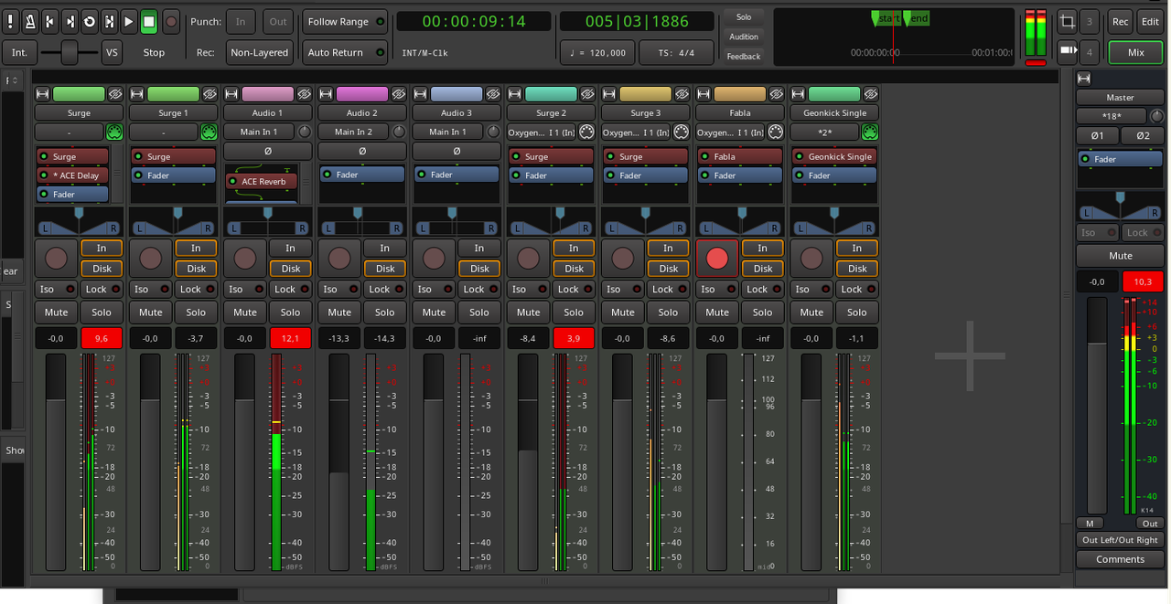Open the Master Comments button
The height and width of the screenshot is (604, 1171).
1120,559
